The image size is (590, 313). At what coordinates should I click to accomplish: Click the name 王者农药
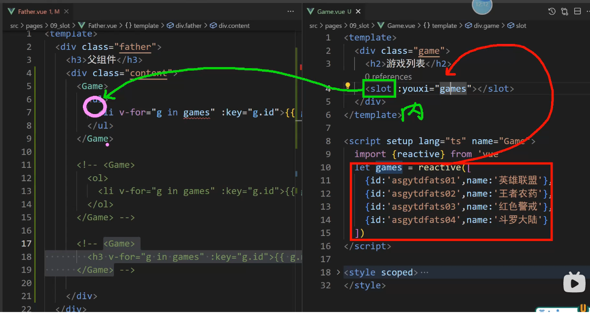[518, 194]
